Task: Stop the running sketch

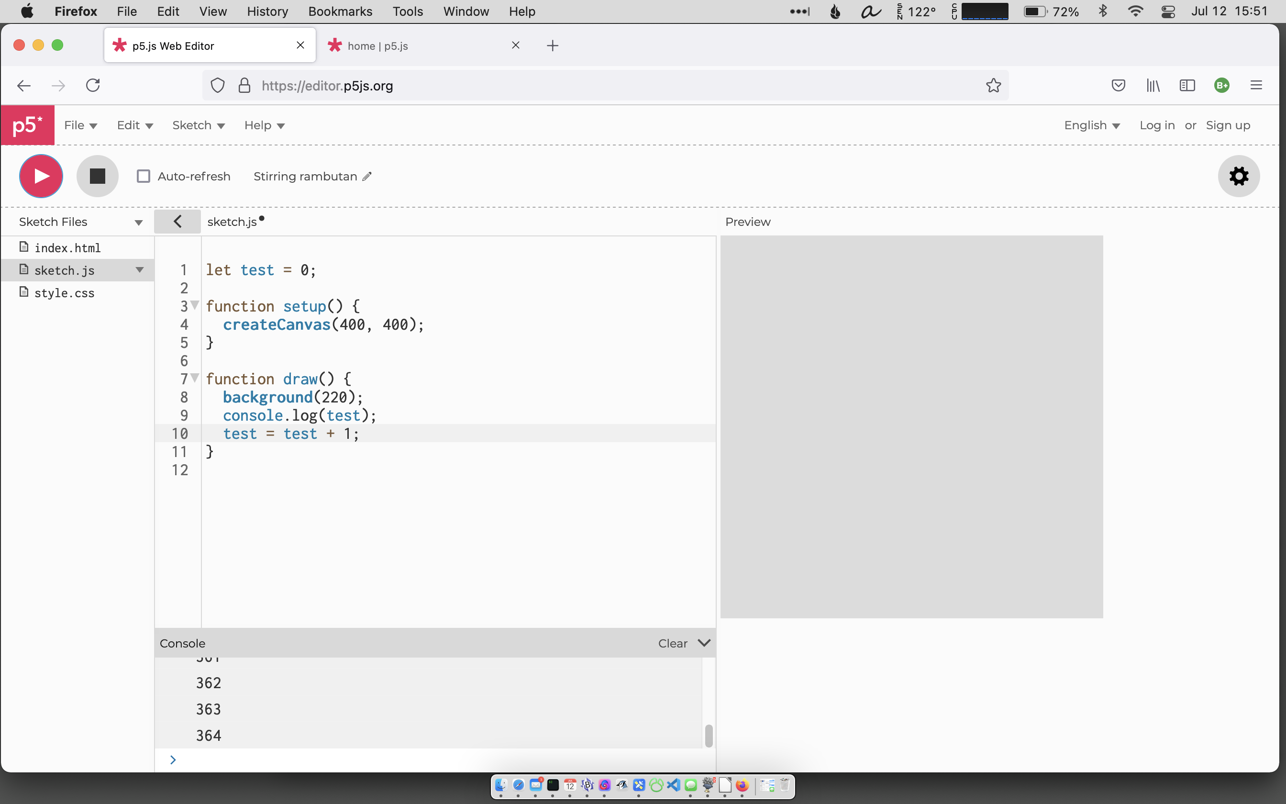Action: click(x=97, y=176)
